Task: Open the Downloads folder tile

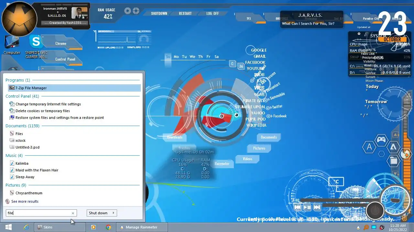Action: (x=175, y=137)
